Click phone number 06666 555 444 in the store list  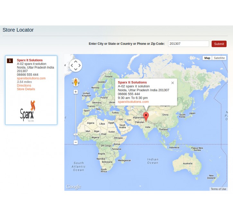point(28,75)
